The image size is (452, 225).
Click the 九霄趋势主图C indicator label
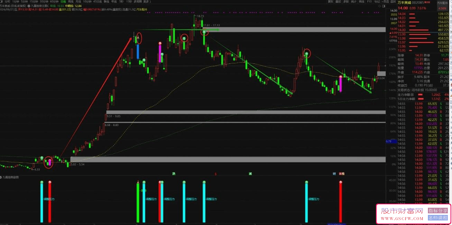(39, 7)
